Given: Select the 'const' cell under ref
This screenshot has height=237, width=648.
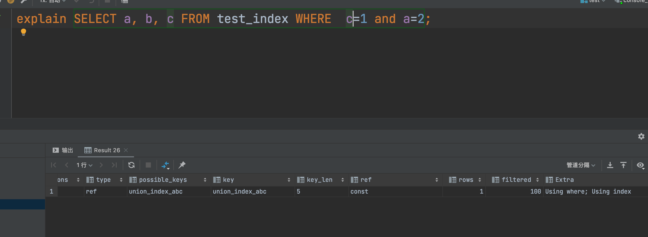Looking at the screenshot, I should (x=395, y=192).
